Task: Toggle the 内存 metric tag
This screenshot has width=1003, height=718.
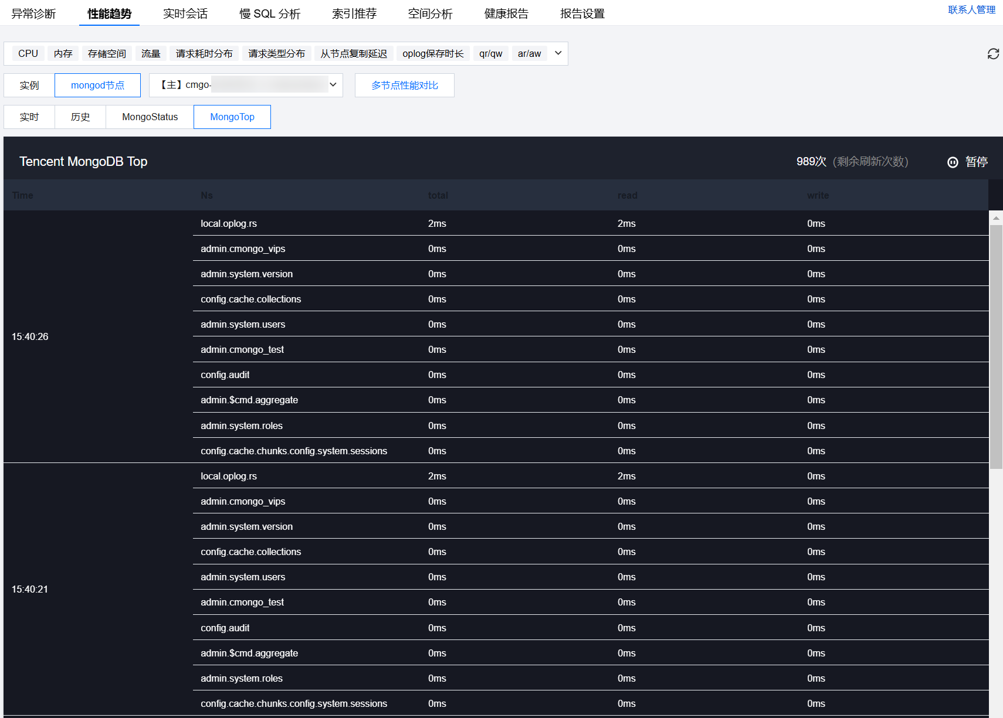Action: (x=63, y=53)
